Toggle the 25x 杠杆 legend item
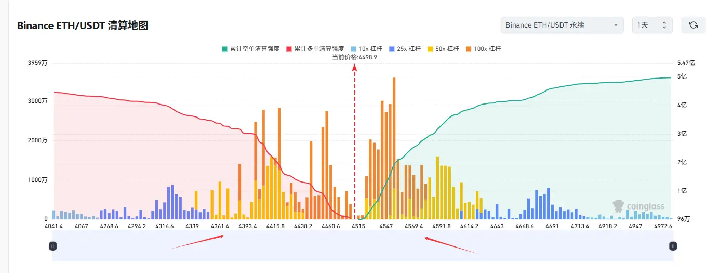Image resolution: width=707 pixels, height=273 pixels. (405, 49)
